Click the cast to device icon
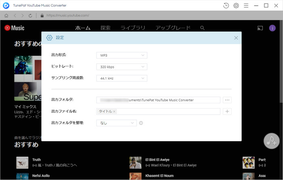The height and width of the screenshot is (180, 283). coord(260,28)
